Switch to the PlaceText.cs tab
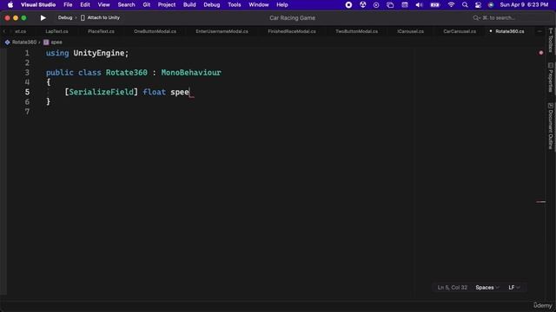 coord(101,31)
